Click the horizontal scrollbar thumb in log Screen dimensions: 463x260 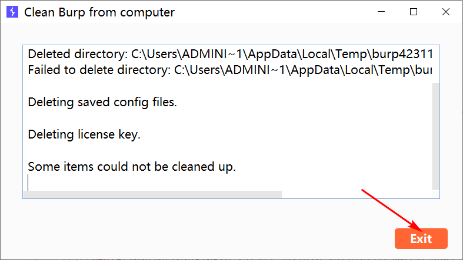click(x=152, y=194)
